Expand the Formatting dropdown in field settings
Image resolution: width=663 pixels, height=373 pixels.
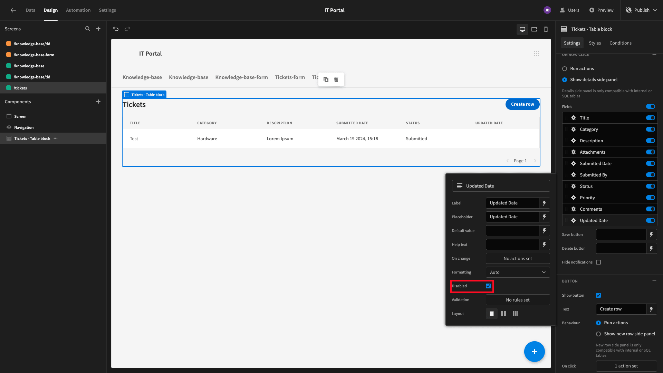click(517, 272)
